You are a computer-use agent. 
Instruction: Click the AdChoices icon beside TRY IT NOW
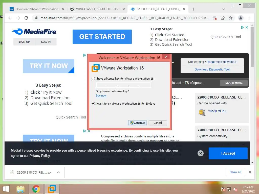[x=85, y=55]
